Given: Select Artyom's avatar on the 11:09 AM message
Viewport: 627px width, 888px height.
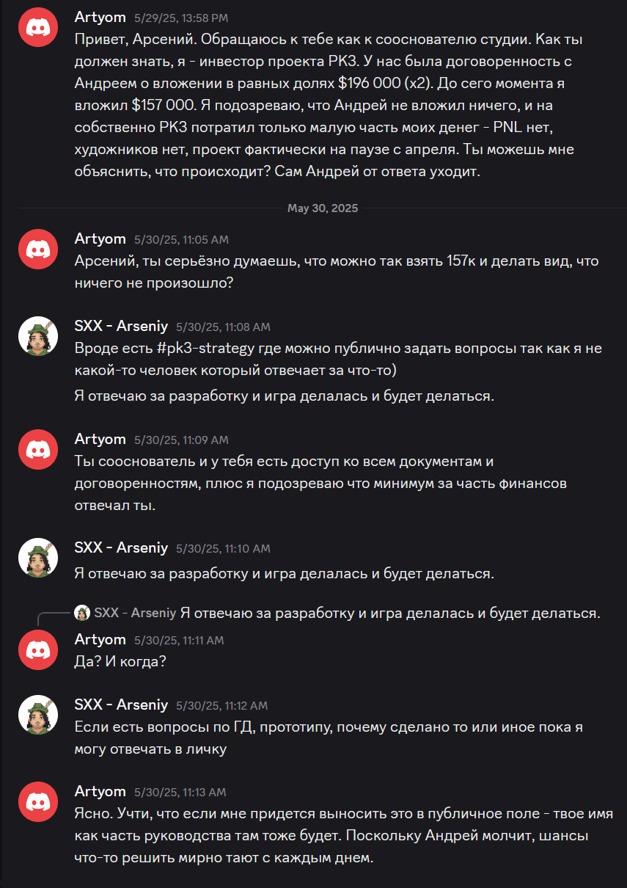Looking at the screenshot, I should coord(37,450).
